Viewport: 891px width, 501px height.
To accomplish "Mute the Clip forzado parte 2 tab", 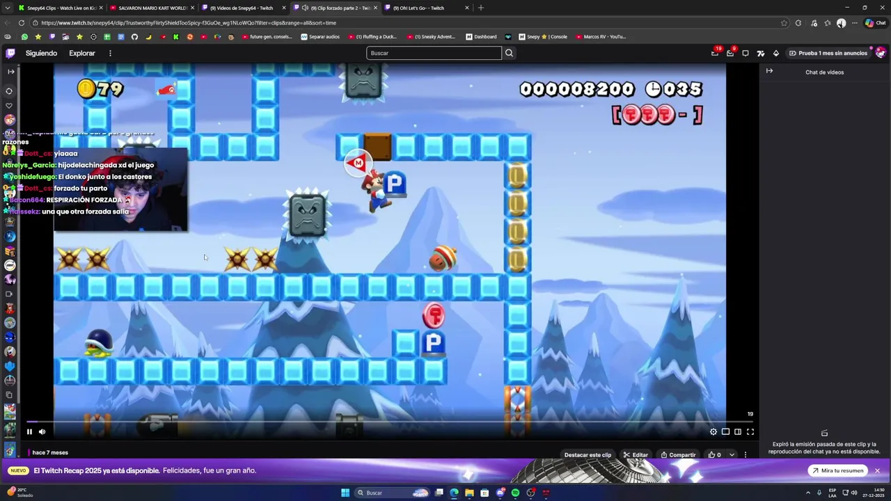I will coord(305,8).
